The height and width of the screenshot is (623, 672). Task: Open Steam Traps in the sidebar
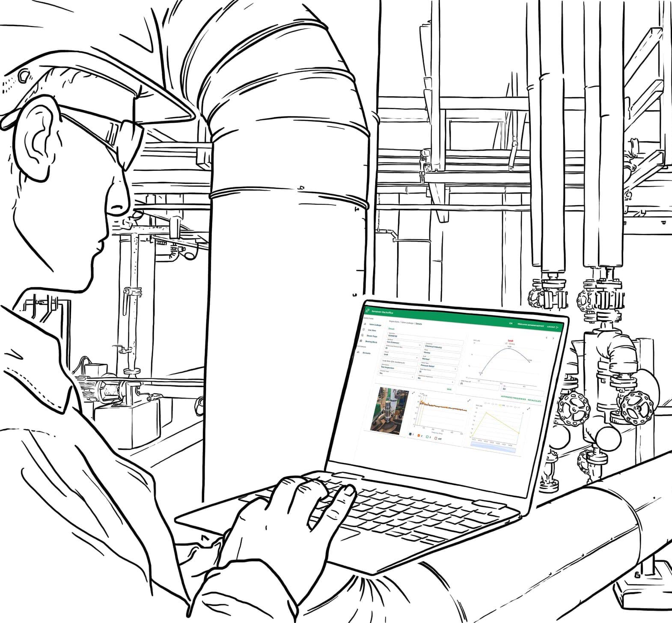372,336
